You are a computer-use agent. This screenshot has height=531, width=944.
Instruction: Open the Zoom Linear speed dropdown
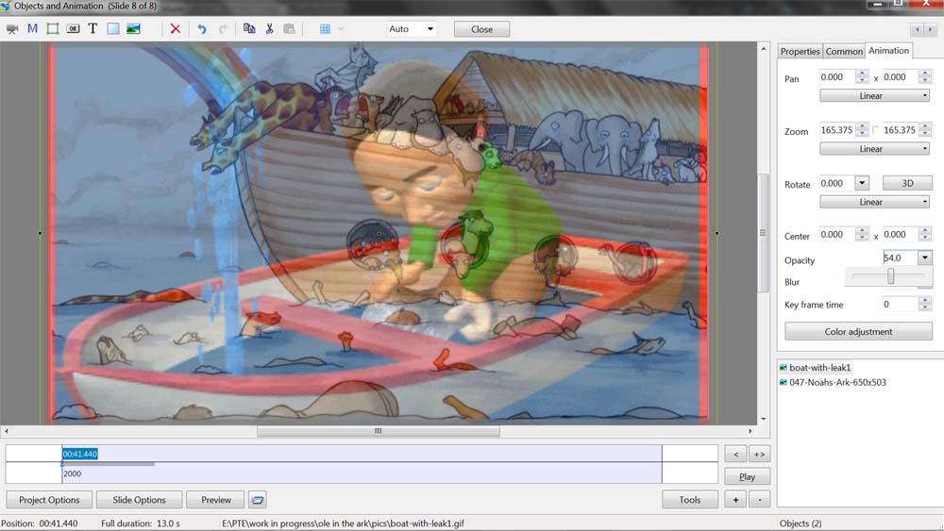pos(874,148)
